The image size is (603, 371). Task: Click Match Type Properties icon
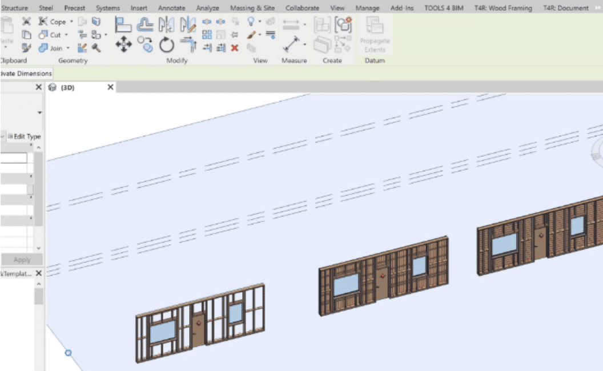click(26, 48)
